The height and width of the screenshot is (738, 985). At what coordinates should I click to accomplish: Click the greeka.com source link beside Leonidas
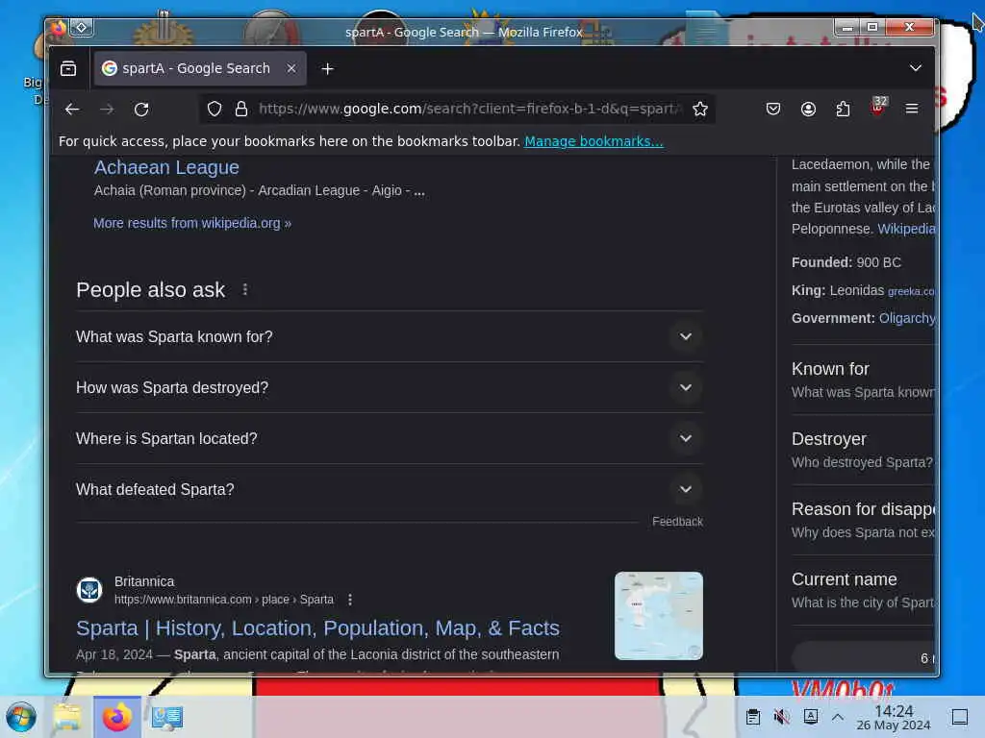911,291
